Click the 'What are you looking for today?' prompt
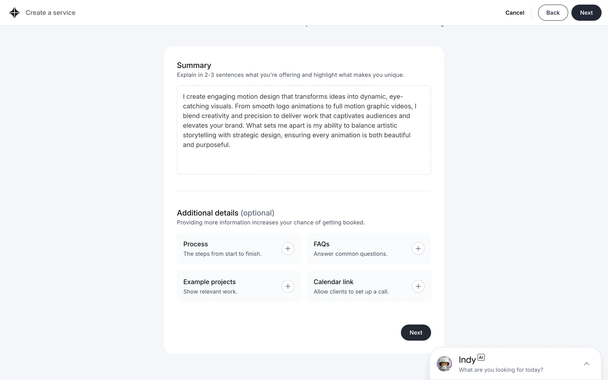608x380 pixels. coord(501,370)
